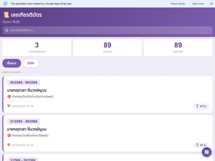Click the 1/2568 - 20/2568 number badge
The width and height of the screenshot is (215, 161).
point(23,159)
